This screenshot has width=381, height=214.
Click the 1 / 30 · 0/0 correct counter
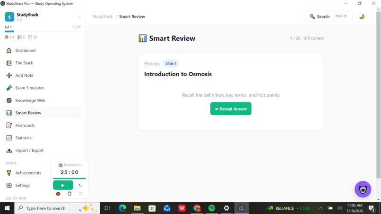pyautogui.click(x=307, y=38)
